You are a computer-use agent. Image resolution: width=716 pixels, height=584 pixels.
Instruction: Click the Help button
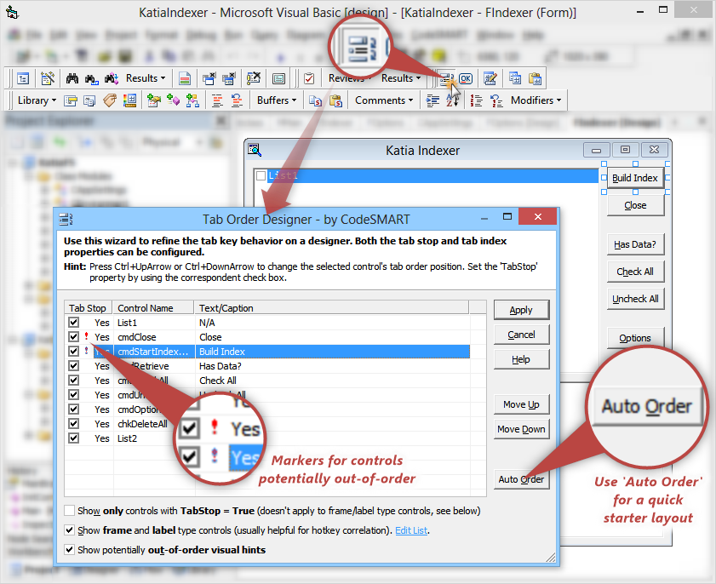point(521,359)
